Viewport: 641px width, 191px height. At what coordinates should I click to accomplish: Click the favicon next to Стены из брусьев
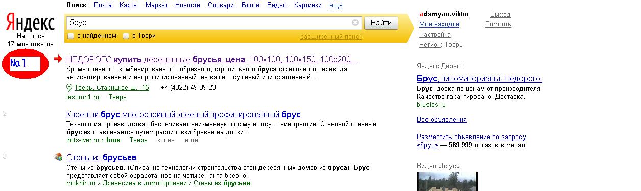pyautogui.click(x=59, y=157)
